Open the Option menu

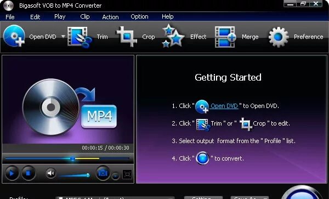point(139,16)
